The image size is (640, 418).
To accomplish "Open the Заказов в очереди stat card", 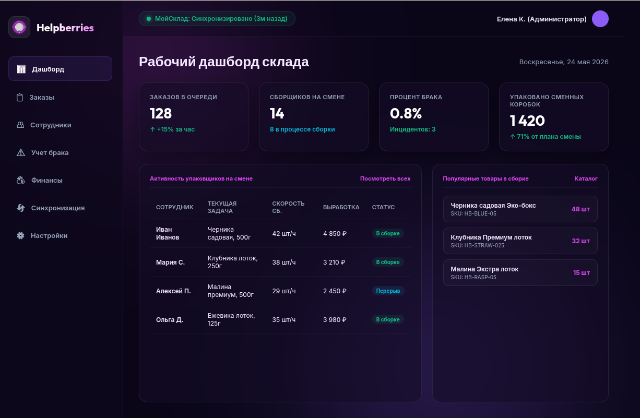I will coord(194,117).
